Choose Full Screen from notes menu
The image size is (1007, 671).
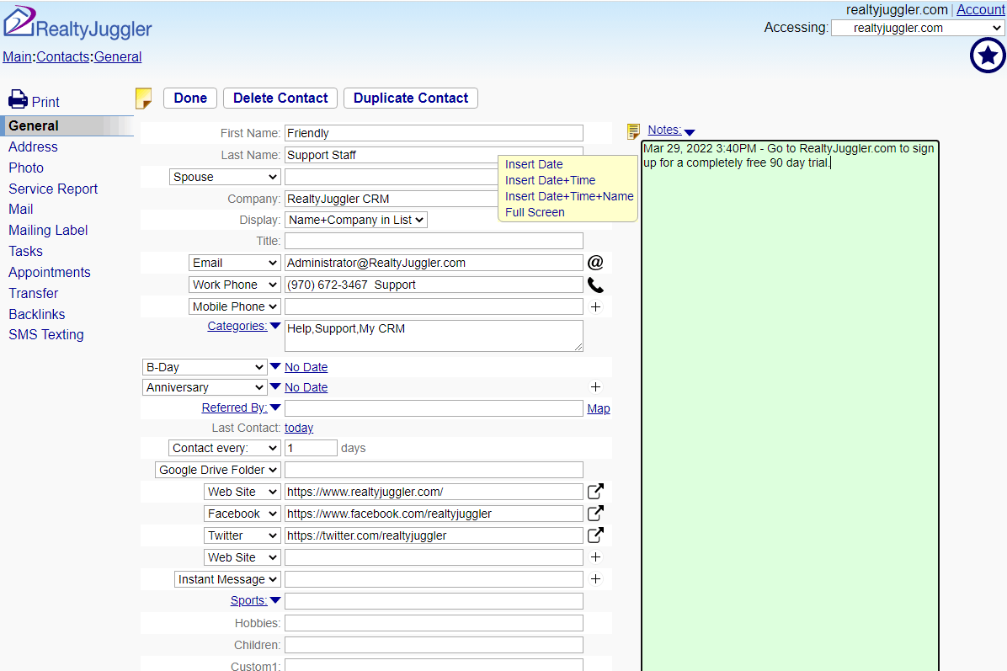pyautogui.click(x=535, y=212)
